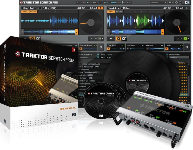Set Deck A loop size to 16
193x150 pixels.
96,38
